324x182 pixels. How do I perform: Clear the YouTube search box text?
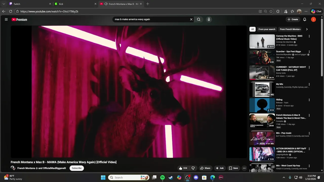click(x=191, y=19)
